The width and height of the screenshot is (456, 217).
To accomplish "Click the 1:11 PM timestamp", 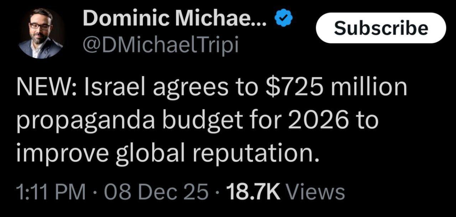I will point(51,192).
